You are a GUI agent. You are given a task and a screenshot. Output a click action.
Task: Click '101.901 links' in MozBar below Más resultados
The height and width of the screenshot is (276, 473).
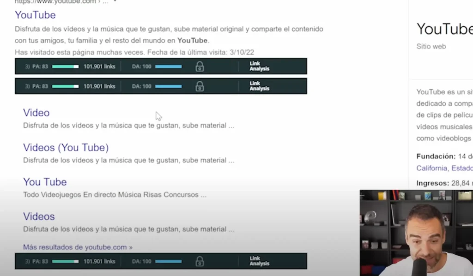[99, 261]
